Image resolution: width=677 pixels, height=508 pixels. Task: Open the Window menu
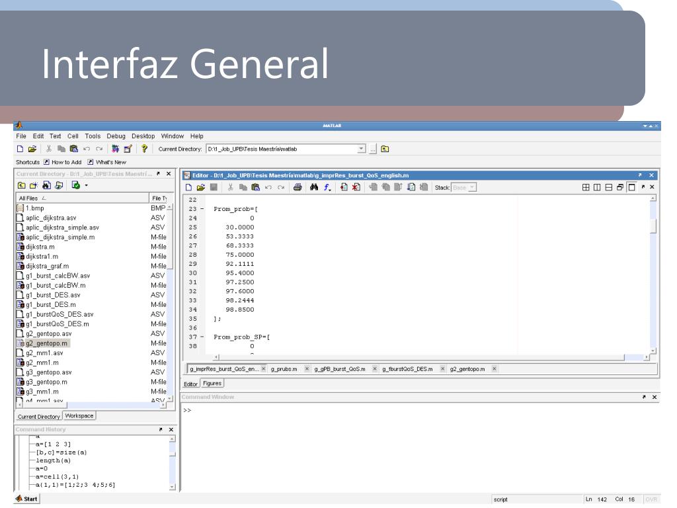[173, 136]
